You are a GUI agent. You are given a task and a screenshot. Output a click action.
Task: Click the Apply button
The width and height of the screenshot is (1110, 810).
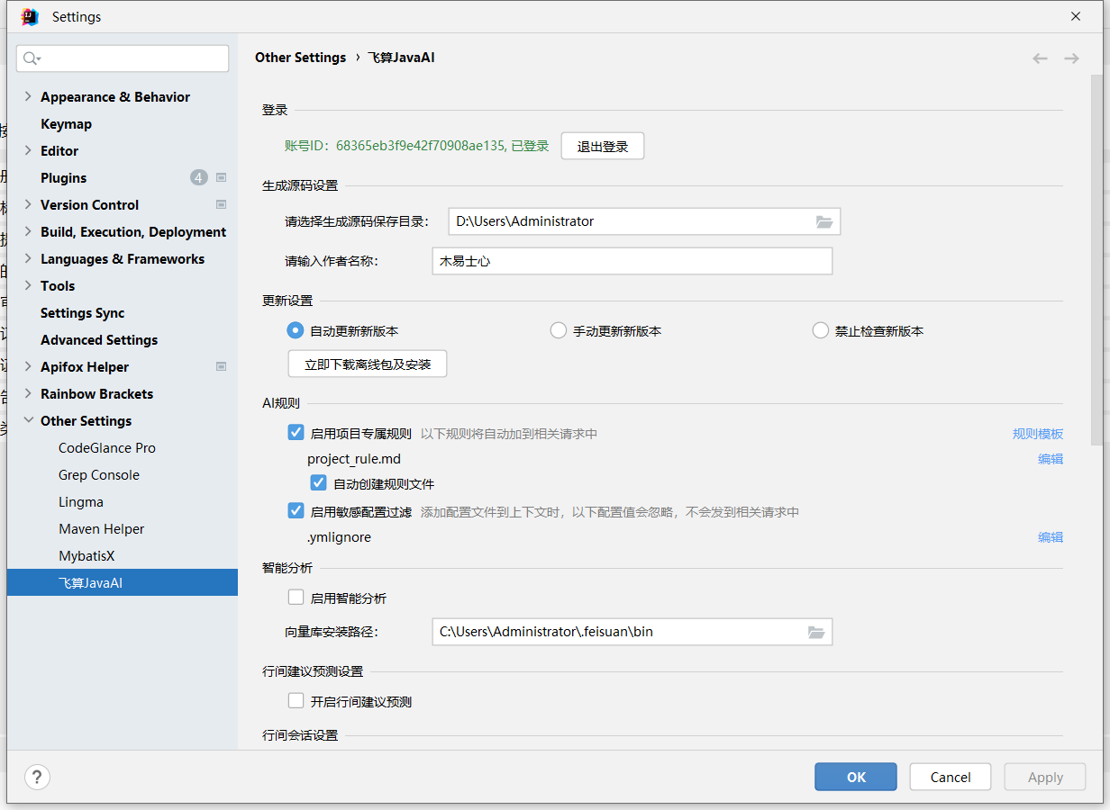coord(1045,777)
